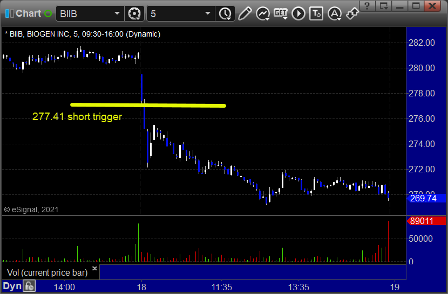
Task: Click the BIIB symbol input field
Action: click(x=90, y=13)
